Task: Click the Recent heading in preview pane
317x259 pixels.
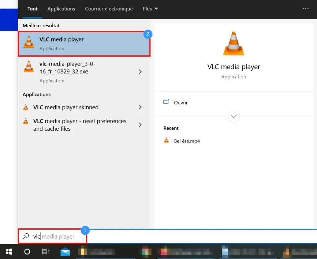Action: [171, 128]
